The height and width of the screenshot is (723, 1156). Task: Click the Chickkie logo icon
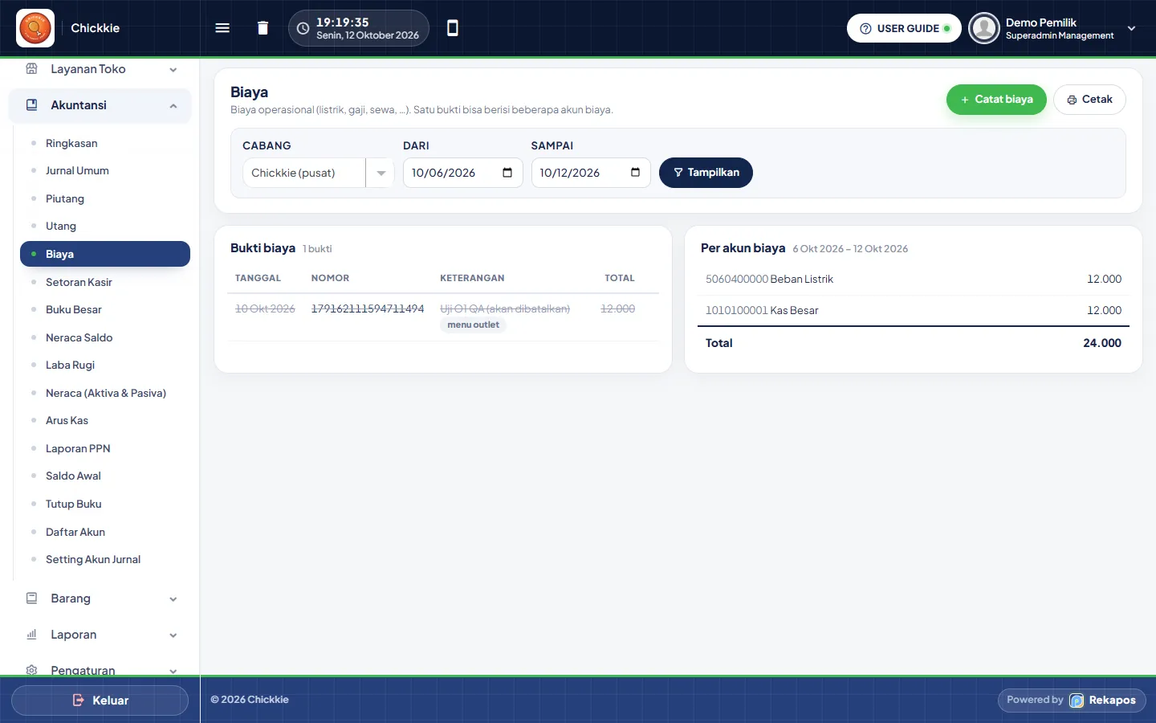pyautogui.click(x=35, y=28)
